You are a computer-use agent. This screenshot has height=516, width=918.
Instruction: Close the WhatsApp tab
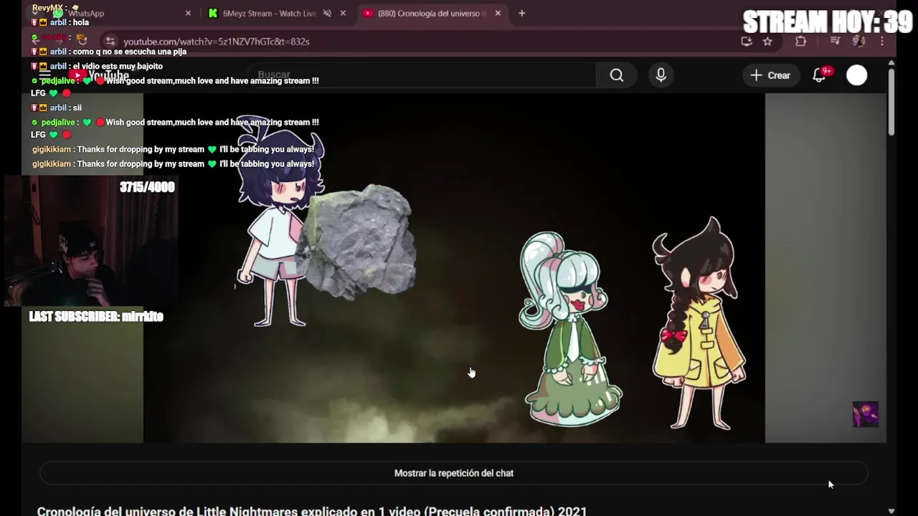188,13
